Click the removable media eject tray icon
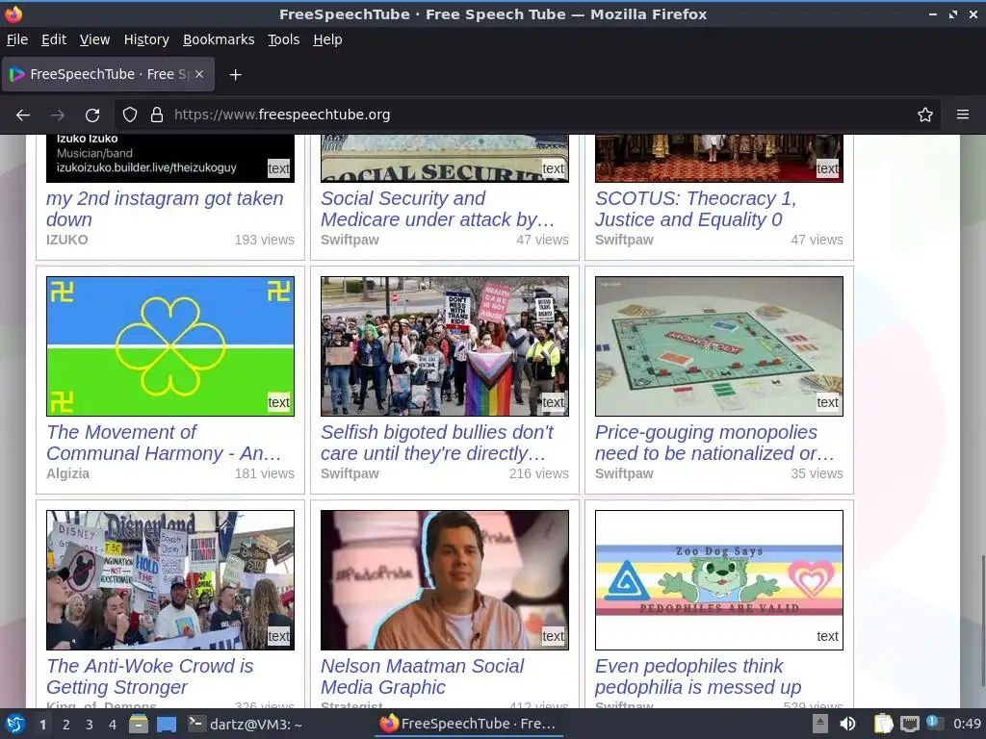 (820, 724)
